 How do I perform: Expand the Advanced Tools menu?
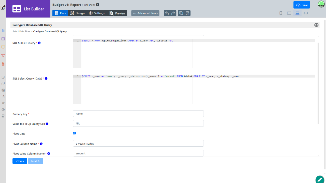[145, 13]
